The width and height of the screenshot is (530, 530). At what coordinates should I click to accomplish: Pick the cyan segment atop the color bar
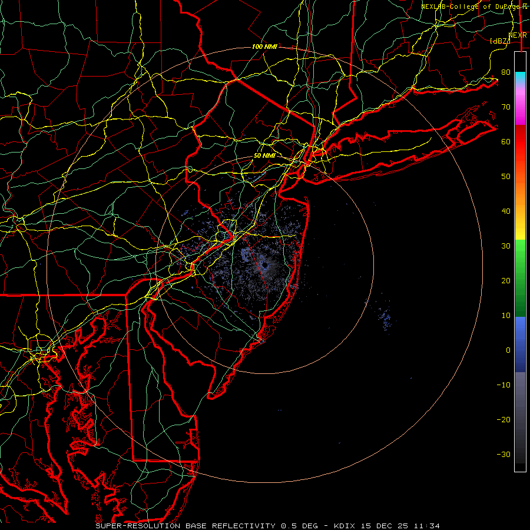520,78
